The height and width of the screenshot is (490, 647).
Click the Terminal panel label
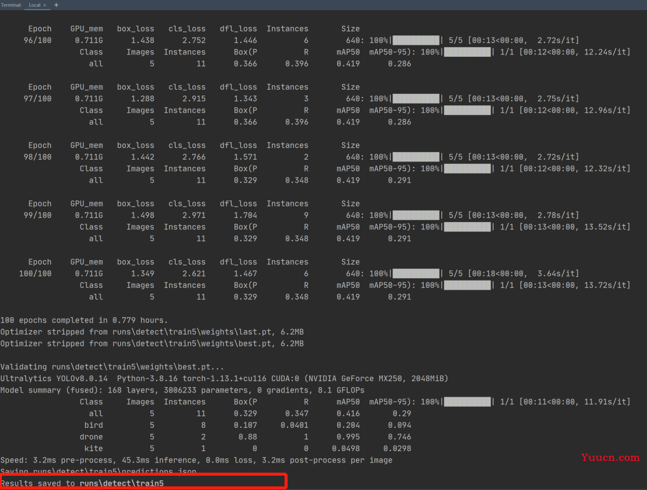(x=11, y=5)
